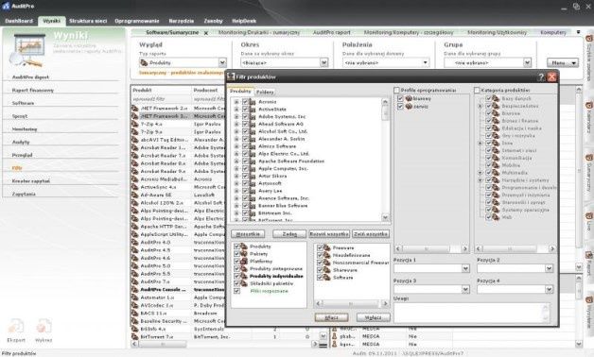Viewport: 594px width, 357px height.
Task: Switch to AuditPro raport tab
Action: tap(331, 32)
